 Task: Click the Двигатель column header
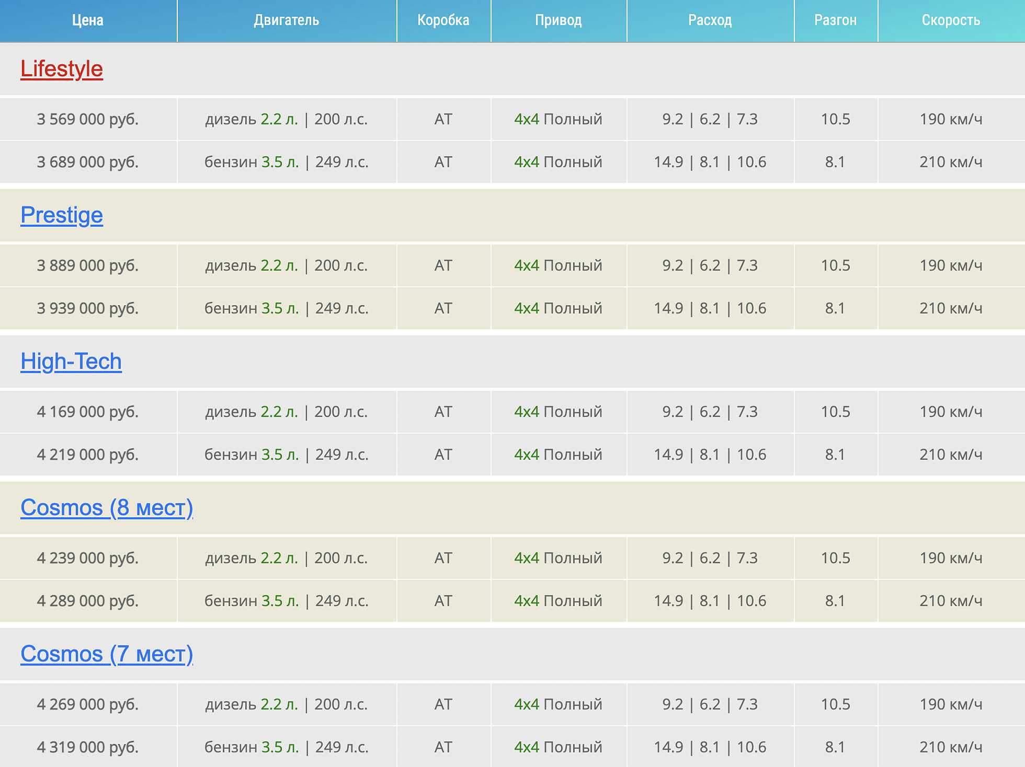(x=287, y=20)
